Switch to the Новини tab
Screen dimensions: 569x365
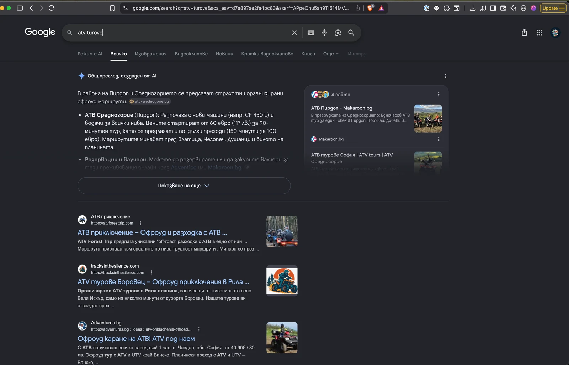[x=224, y=54]
